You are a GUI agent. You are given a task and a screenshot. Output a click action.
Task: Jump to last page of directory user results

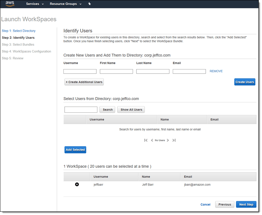174,140
